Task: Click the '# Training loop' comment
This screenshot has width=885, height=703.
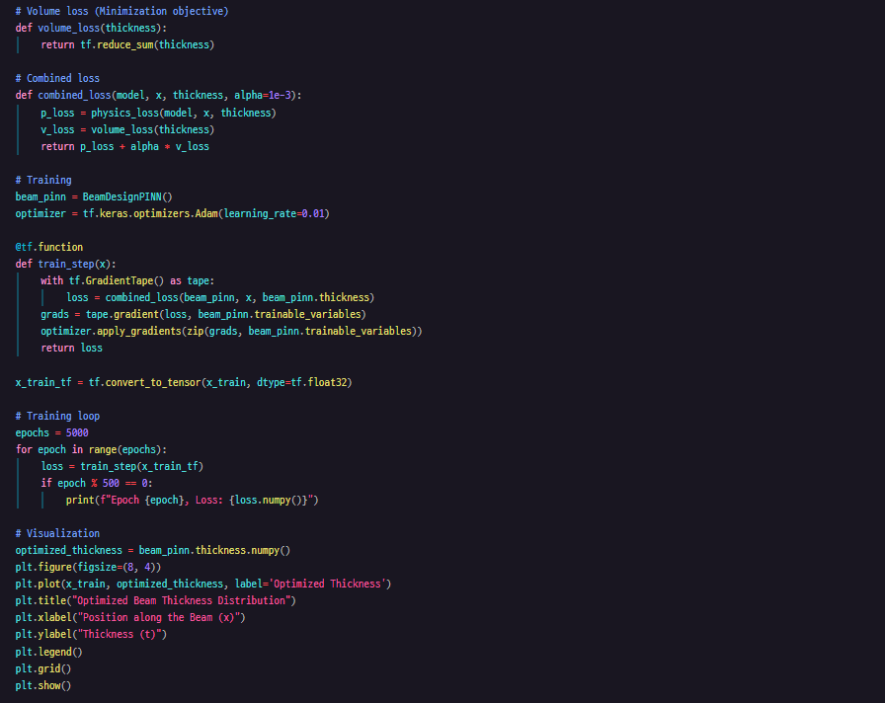Action: (x=57, y=416)
